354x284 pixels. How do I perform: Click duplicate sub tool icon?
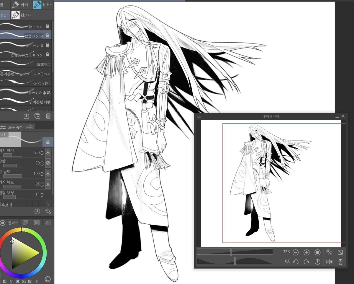coord(37,116)
